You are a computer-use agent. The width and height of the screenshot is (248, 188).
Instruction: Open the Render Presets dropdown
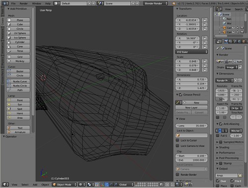[x=224, y=81]
